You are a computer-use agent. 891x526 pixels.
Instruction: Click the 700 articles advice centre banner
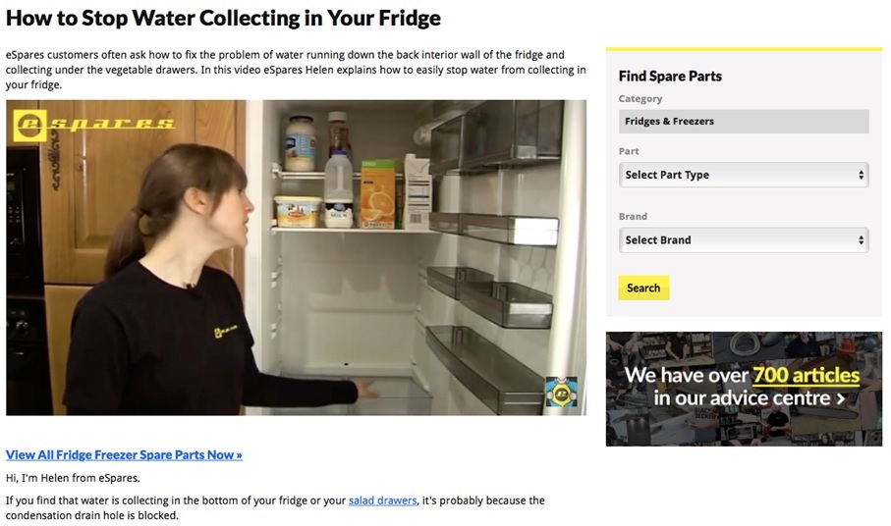[x=744, y=389]
